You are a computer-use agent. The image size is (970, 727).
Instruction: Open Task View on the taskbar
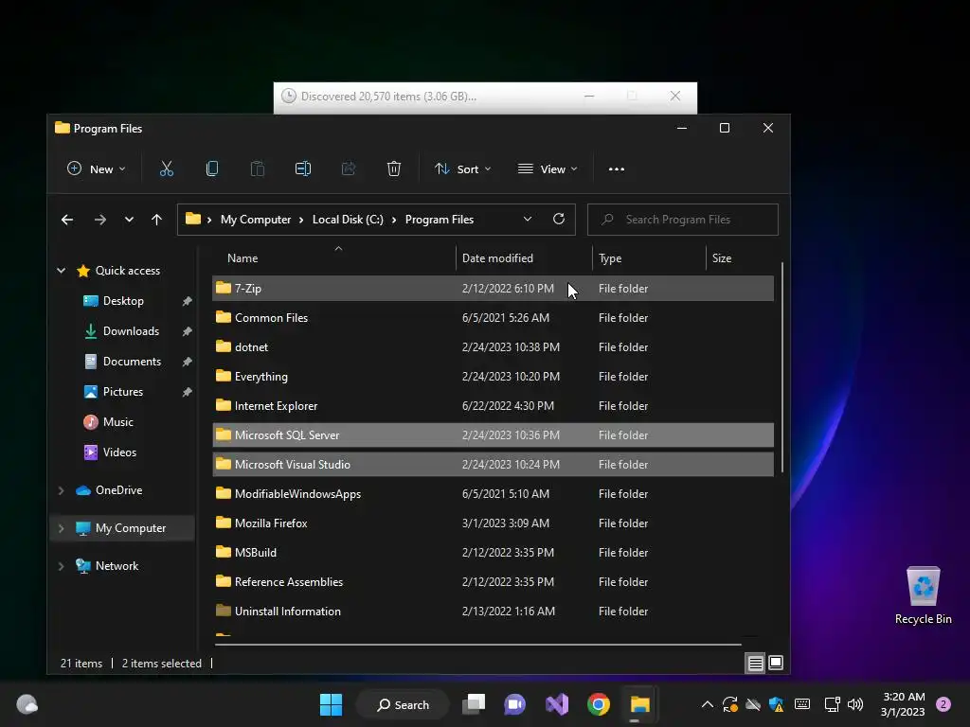tap(475, 704)
